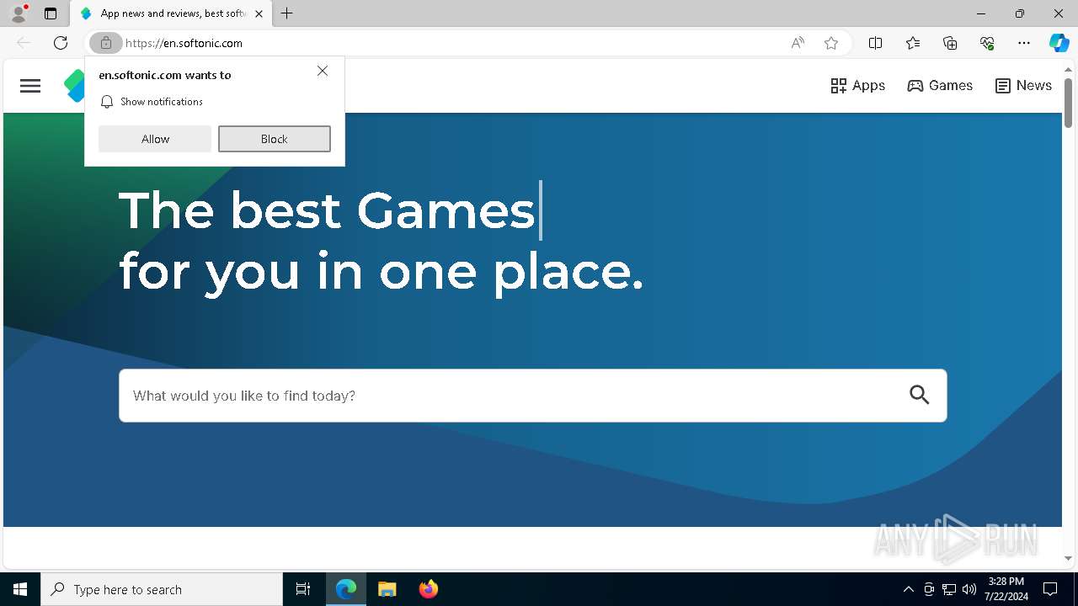The width and height of the screenshot is (1078, 606).
Task: Open network status tray icon
Action: click(x=949, y=589)
